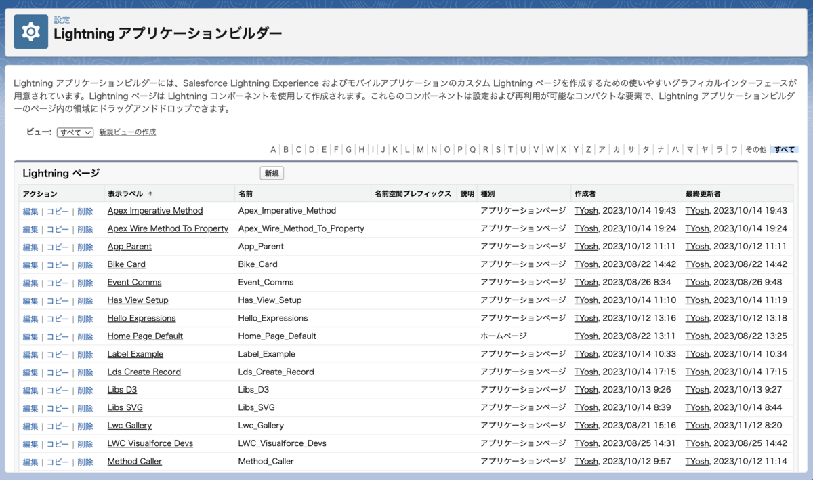Click 編集 for Libs D3 row

pos(30,391)
